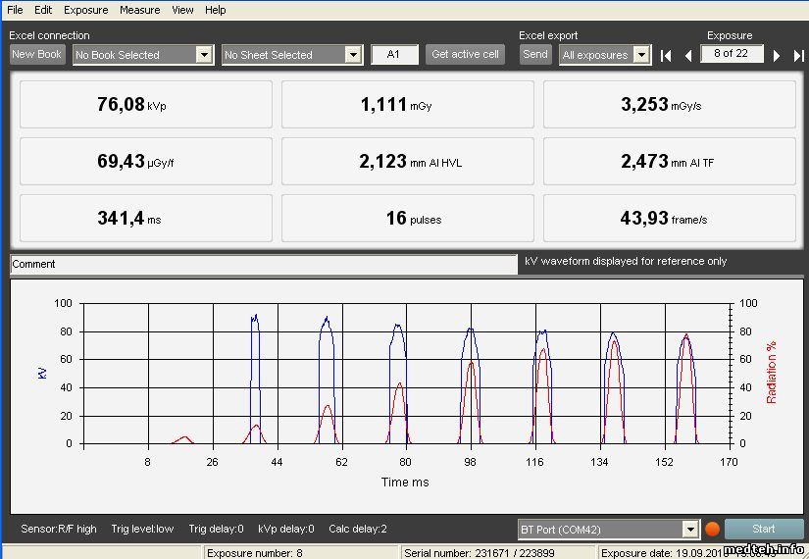The height and width of the screenshot is (559, 809).
Task: Open the Exposure menu
Action: (x=86, y=10)
